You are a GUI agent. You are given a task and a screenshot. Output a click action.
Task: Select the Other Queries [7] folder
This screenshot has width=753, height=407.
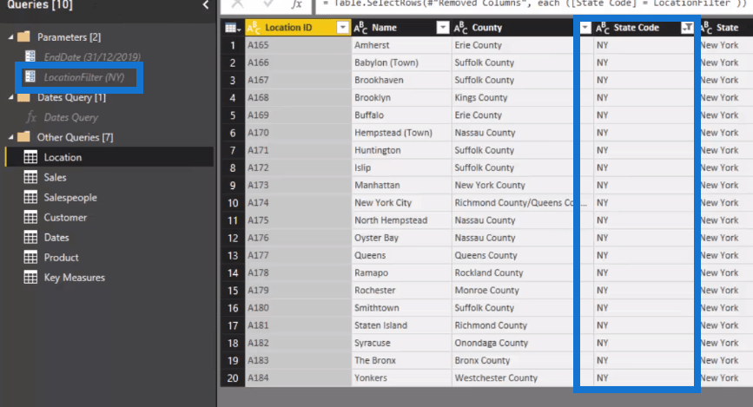click(75, 137)
